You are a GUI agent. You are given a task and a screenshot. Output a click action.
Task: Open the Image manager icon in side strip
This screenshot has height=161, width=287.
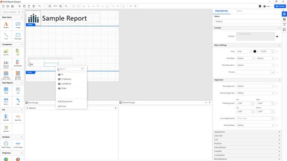[x=284, y=30]
